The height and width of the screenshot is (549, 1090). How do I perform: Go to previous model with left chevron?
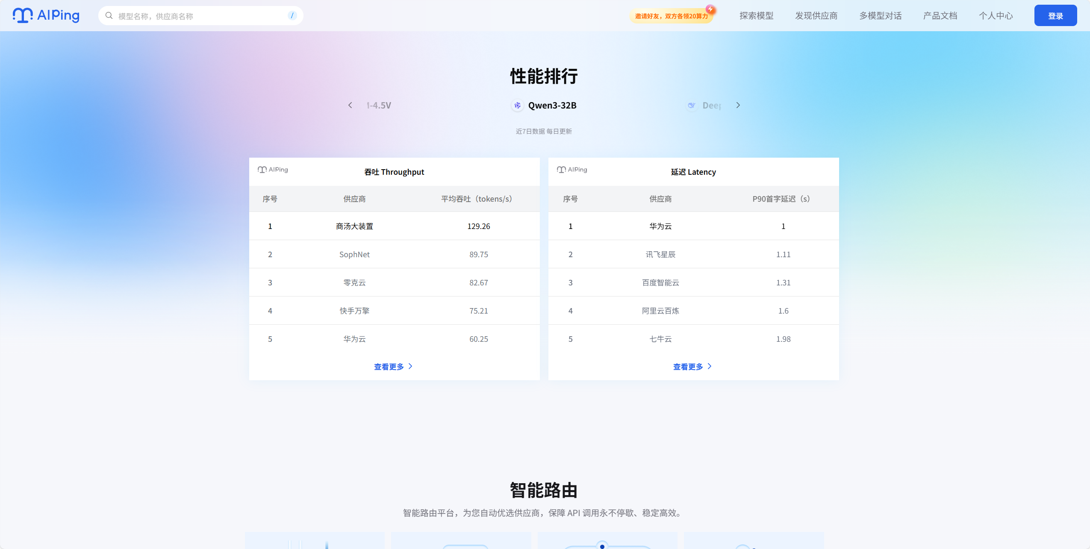[x=350, y=105]
